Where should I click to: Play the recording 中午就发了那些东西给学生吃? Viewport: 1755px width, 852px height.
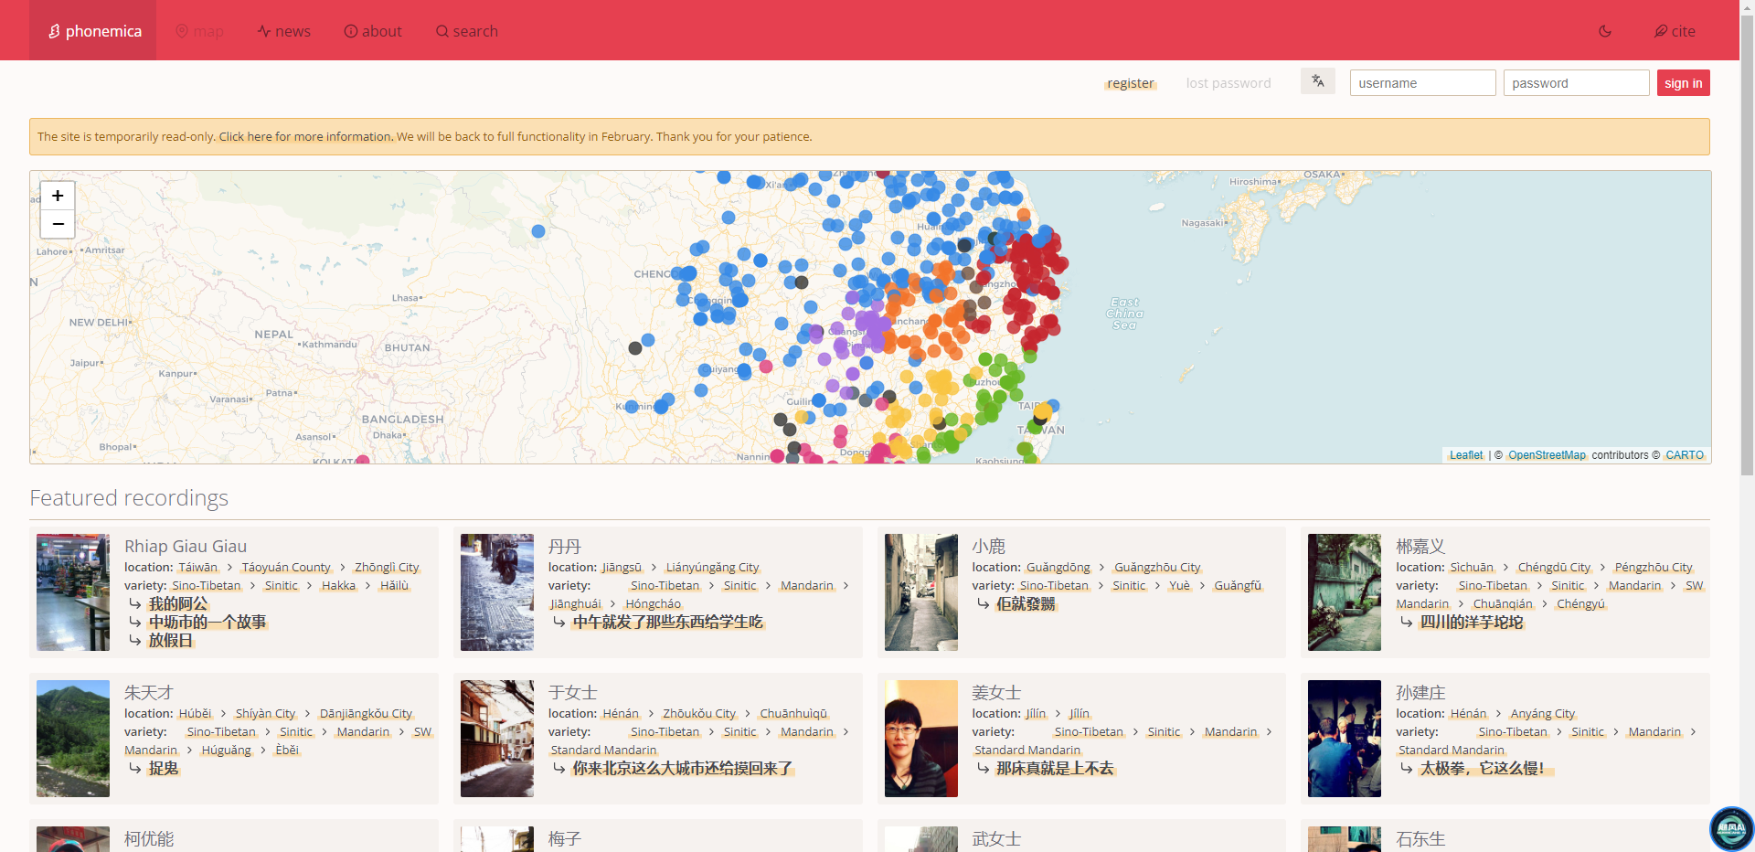pyautogui.click(x=667, y=623)
